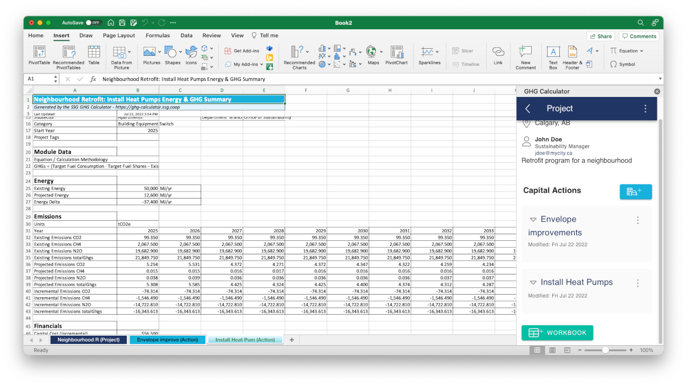Add a new sheet with plus button
Image resolution: width=687 pixels, height=386 pixels.
(292, 340)
